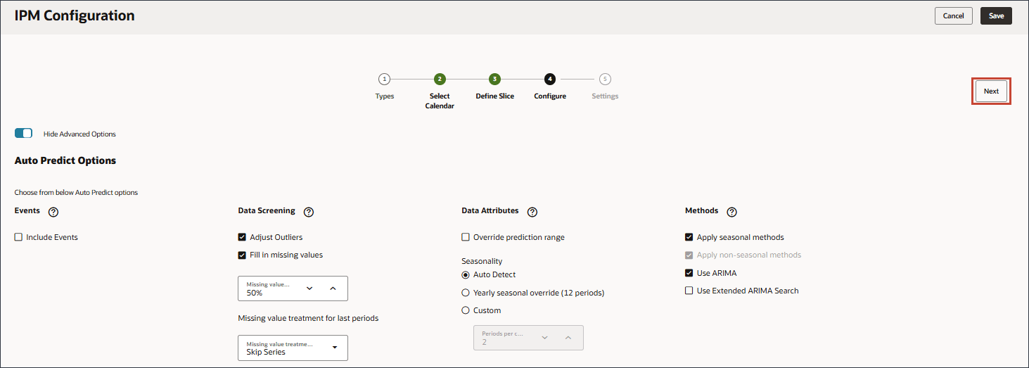Check the Include Events checkbox

[18, 237]
